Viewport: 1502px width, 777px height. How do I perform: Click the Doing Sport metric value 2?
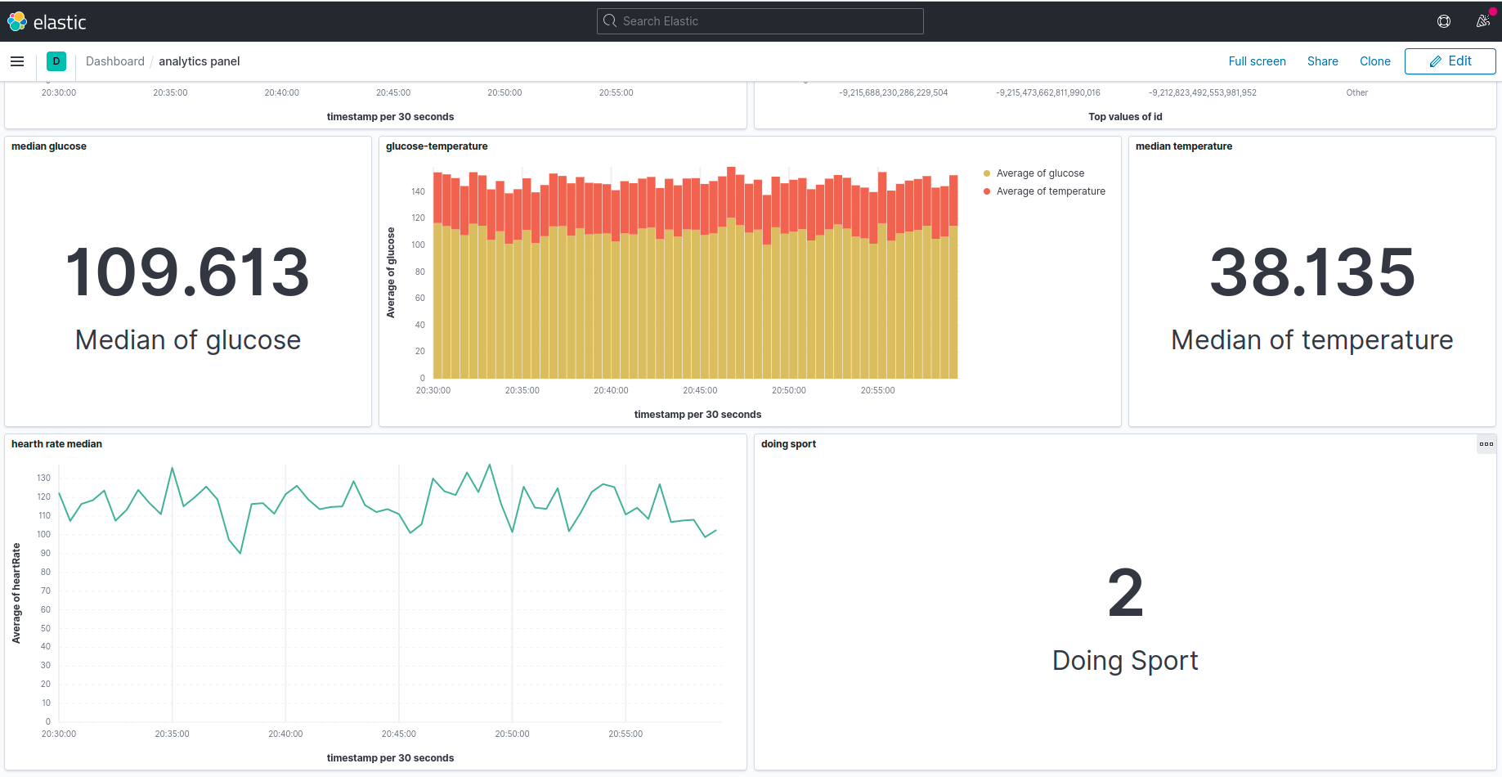point(1125,594)
